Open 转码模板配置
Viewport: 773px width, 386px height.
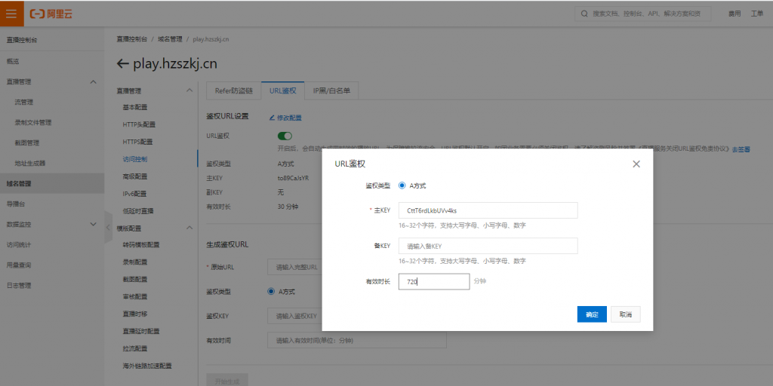[x=141, y=245]
